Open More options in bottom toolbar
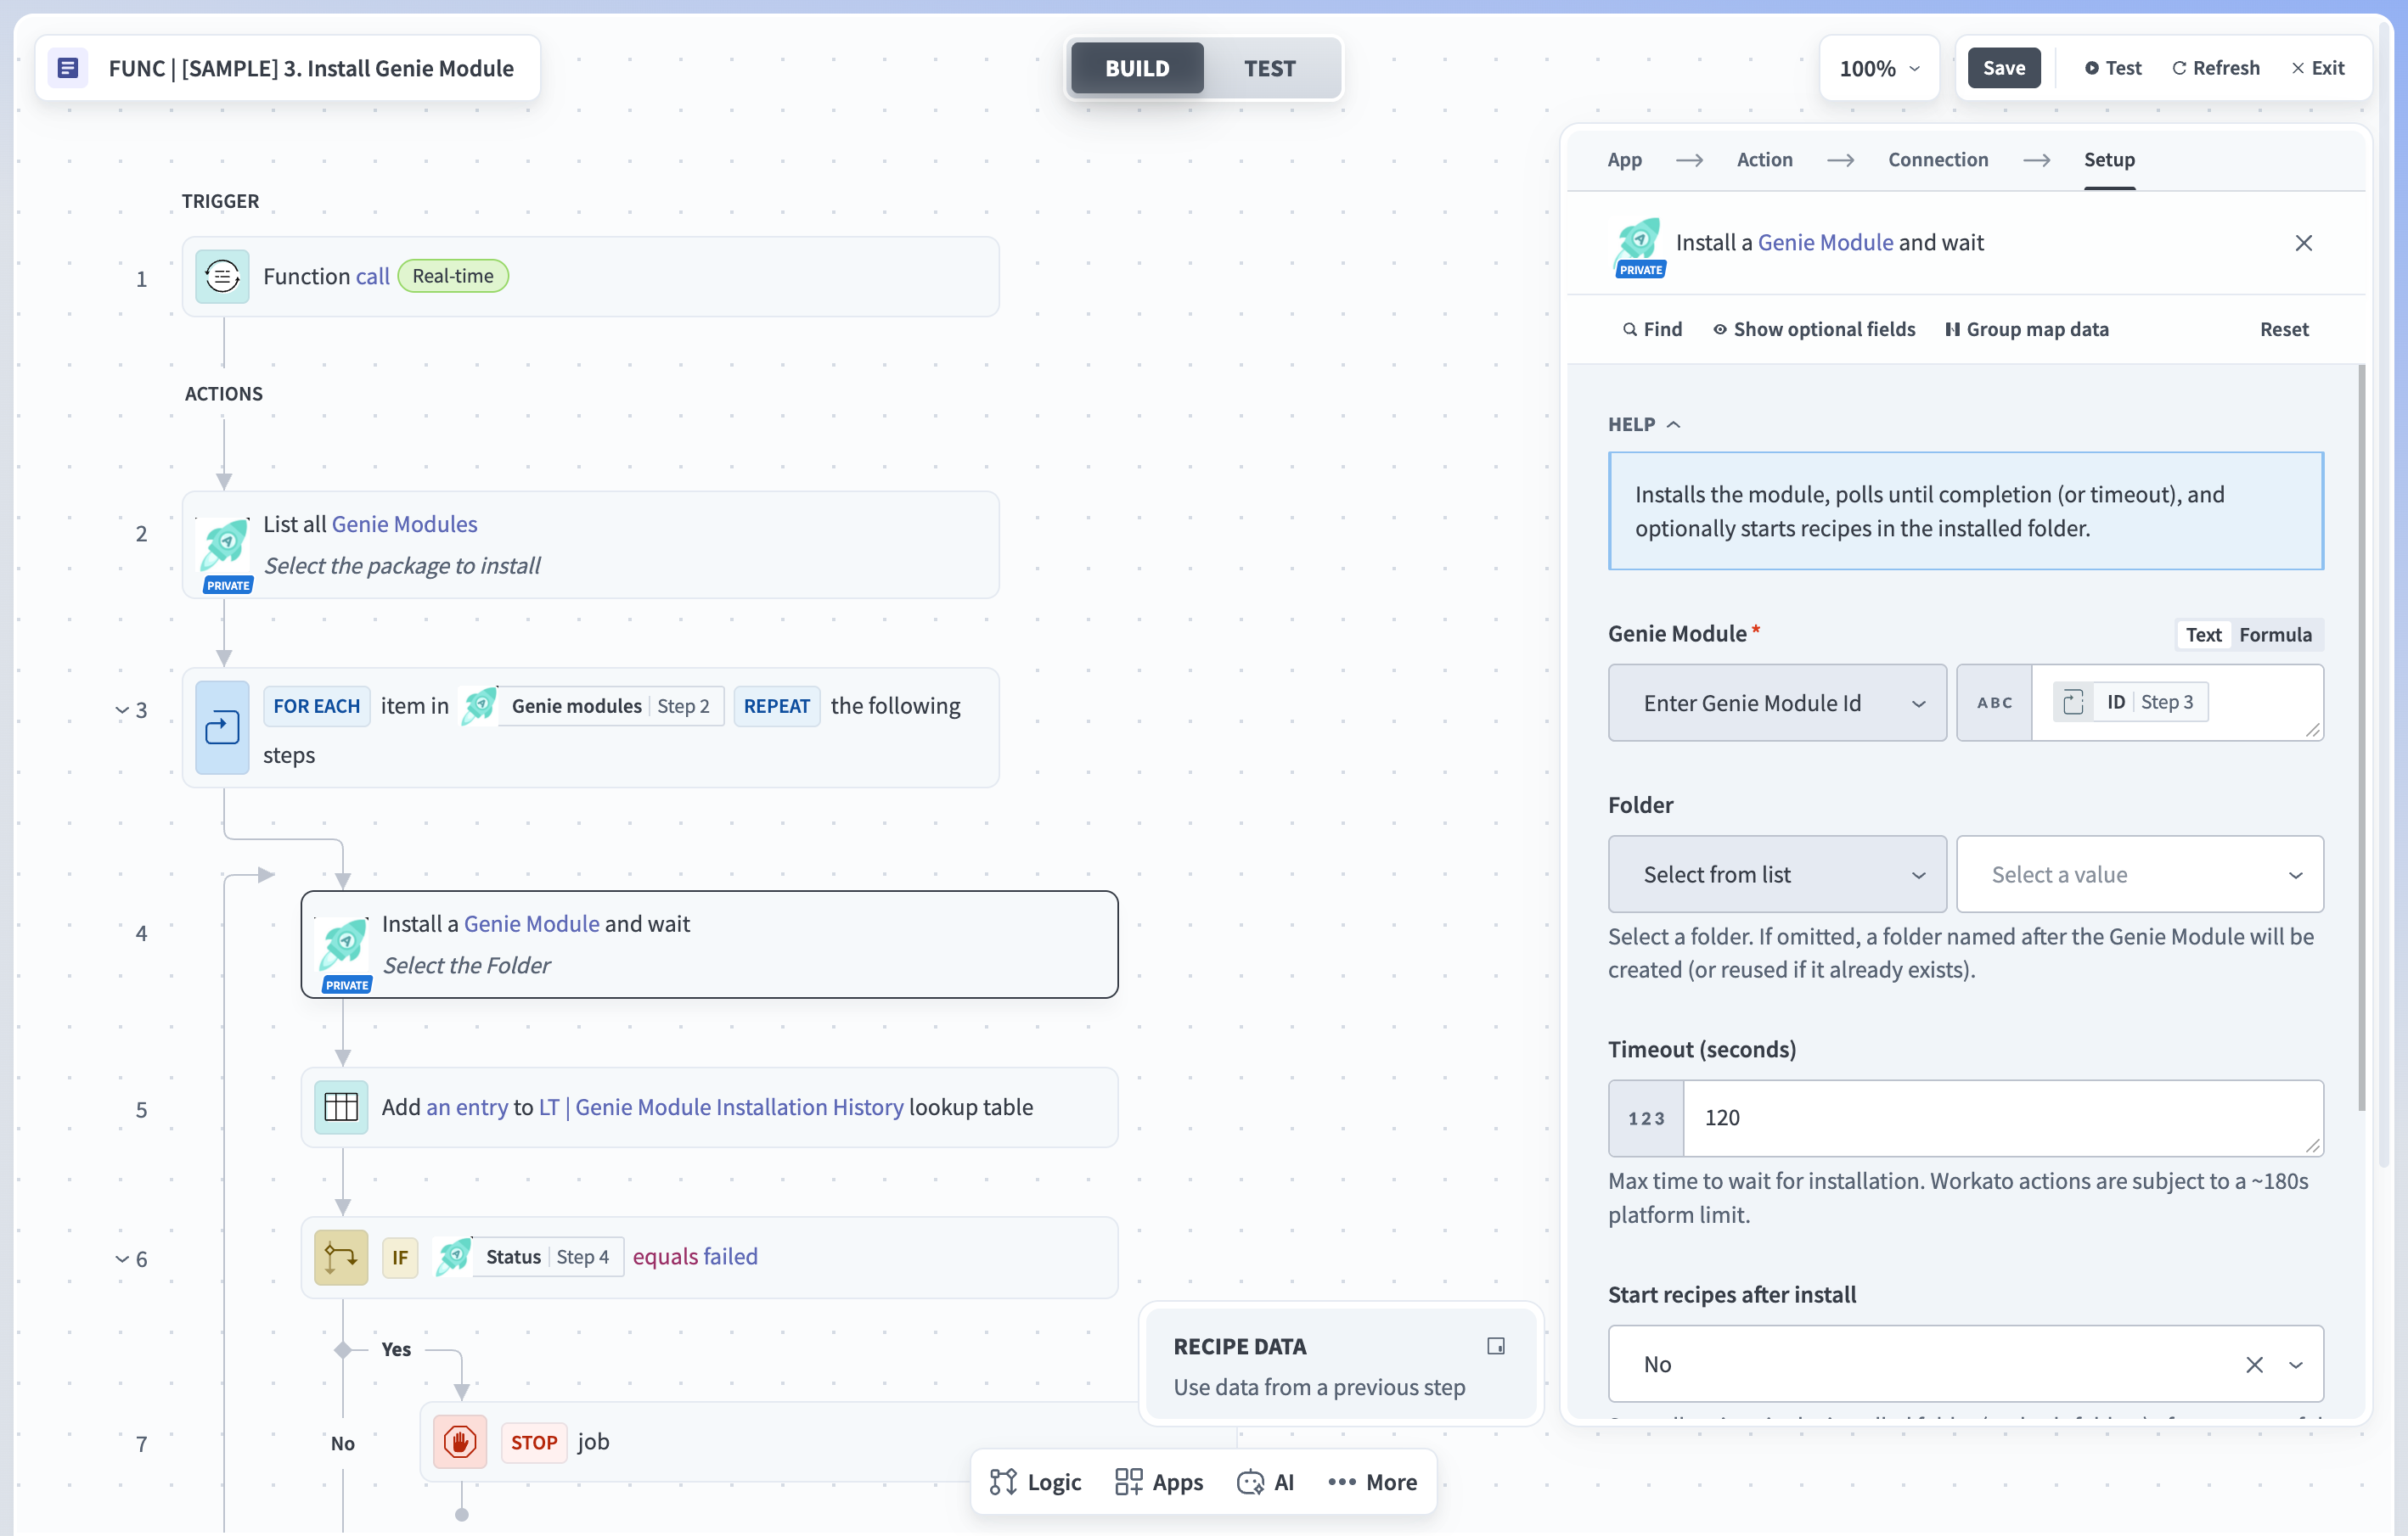 tap(1372, 1482)
